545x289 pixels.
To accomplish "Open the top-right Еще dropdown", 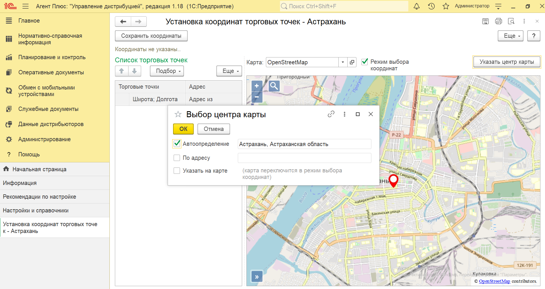I will click(511, 36).
